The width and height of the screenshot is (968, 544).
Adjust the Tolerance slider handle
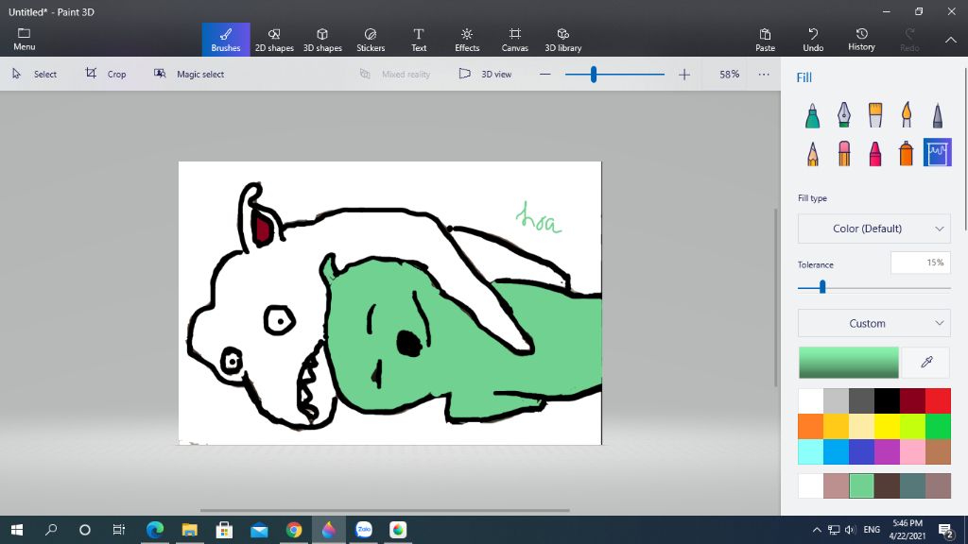pyautogui.click(x=822, y=287)
